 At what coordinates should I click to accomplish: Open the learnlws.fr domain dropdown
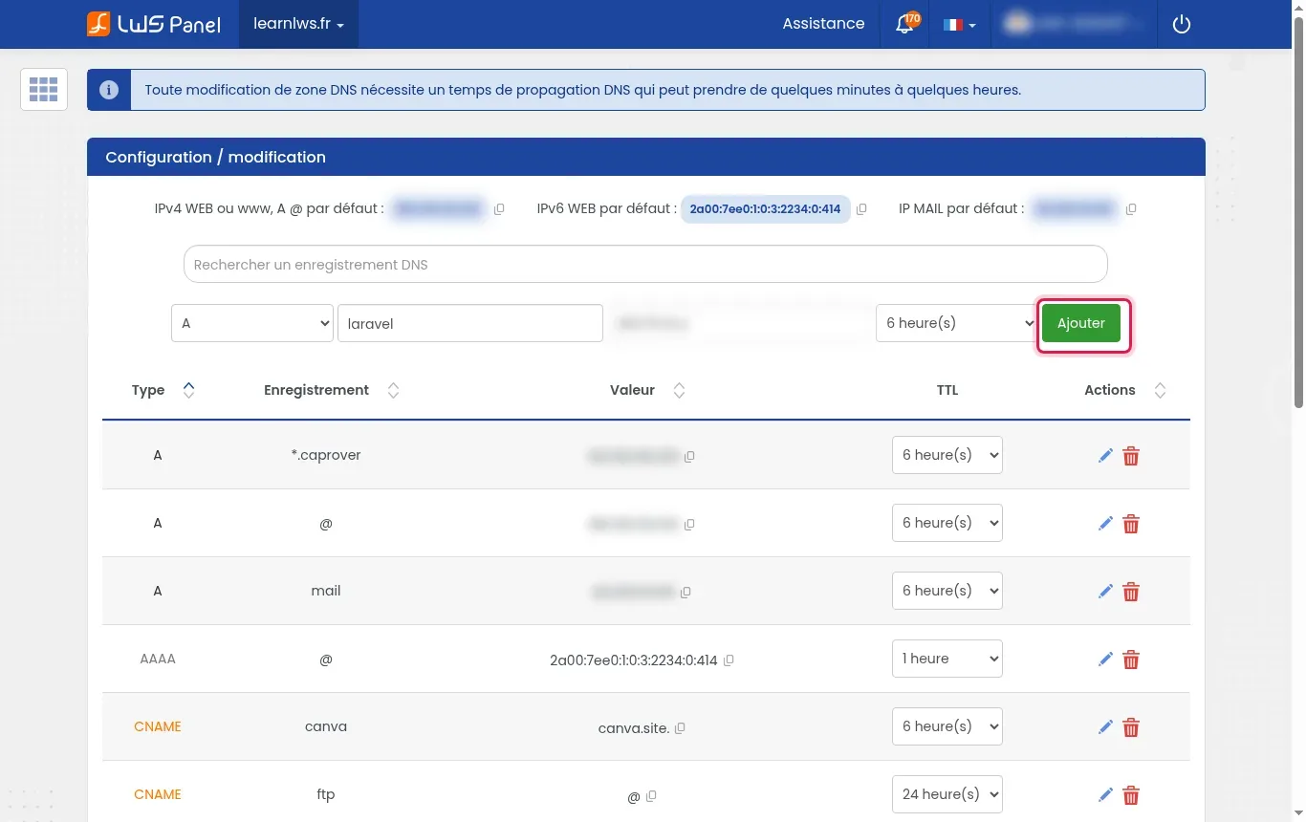[x=298, y=24]
